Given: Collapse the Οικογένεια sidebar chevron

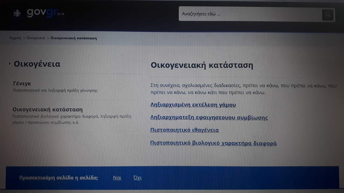Looking at the screenshot, I should coord(10,64).
